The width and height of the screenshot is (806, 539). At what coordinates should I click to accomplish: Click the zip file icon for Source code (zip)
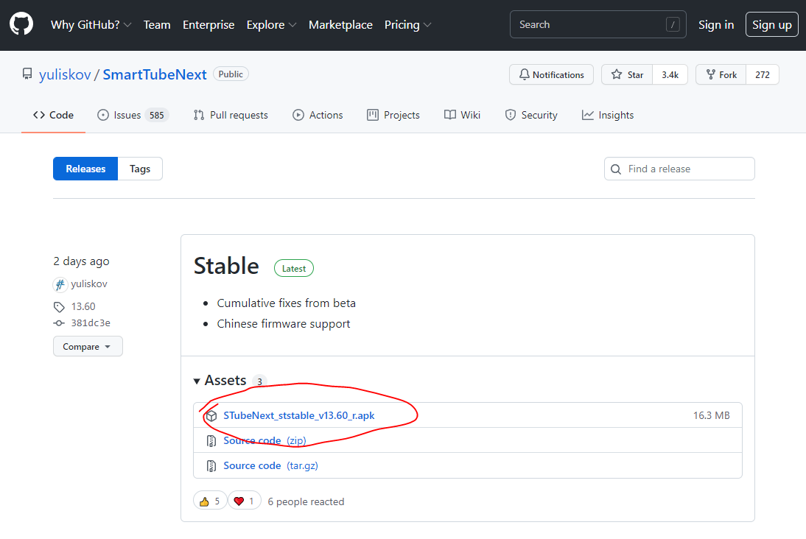pyautogui.click(x=211, y=441)
